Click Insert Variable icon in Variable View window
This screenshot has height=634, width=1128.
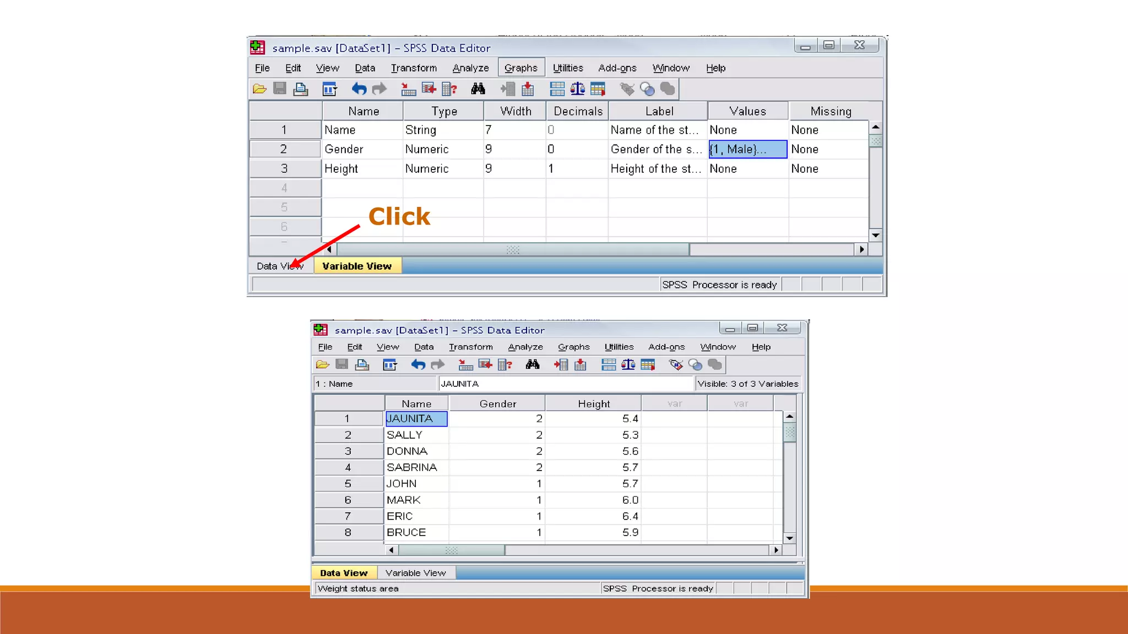(x=528, y=89)
